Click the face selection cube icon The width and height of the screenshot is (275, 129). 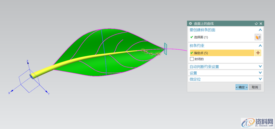point(258,37)
